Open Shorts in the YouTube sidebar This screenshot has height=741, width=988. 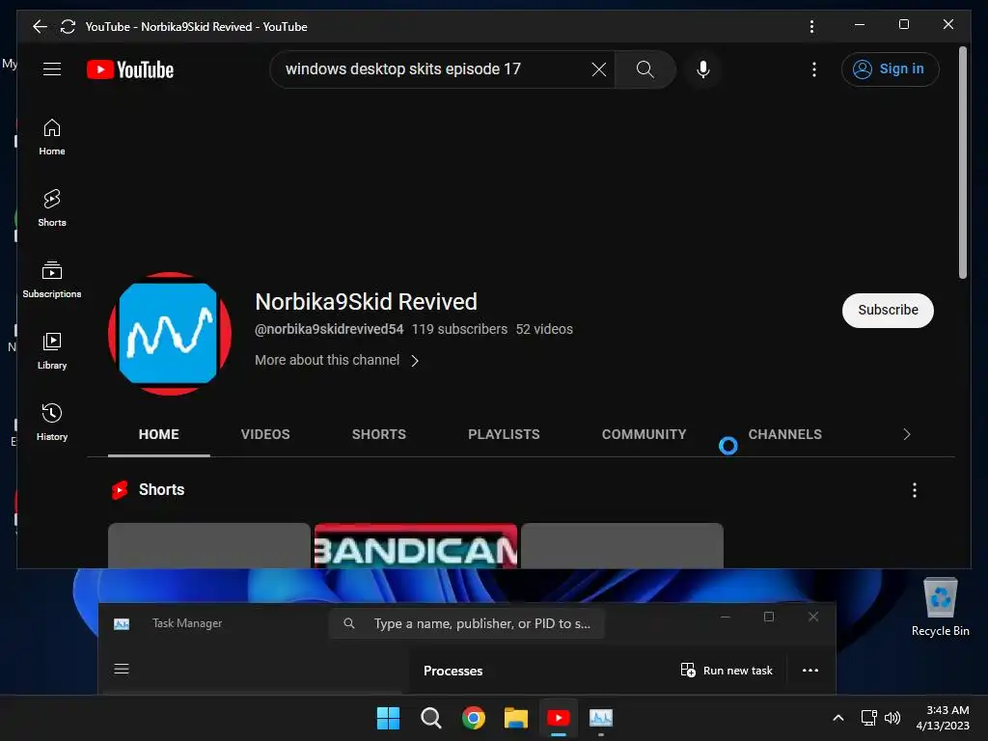(52, 208)
